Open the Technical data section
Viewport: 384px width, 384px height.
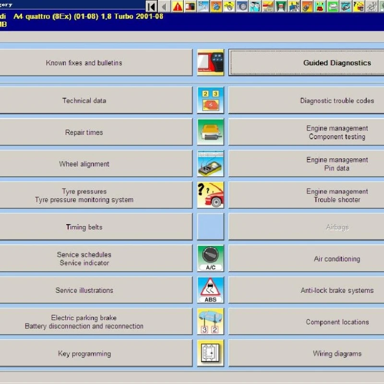pyautogui.click(x=96, y=100)
